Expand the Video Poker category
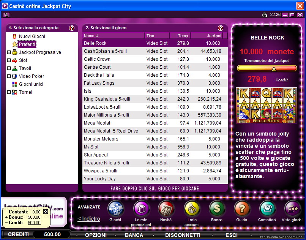This screenshot has height=240, width=306. [x=9, y=76]
